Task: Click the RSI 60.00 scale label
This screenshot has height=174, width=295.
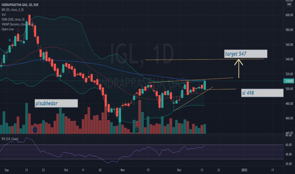Action: (289, 145)
